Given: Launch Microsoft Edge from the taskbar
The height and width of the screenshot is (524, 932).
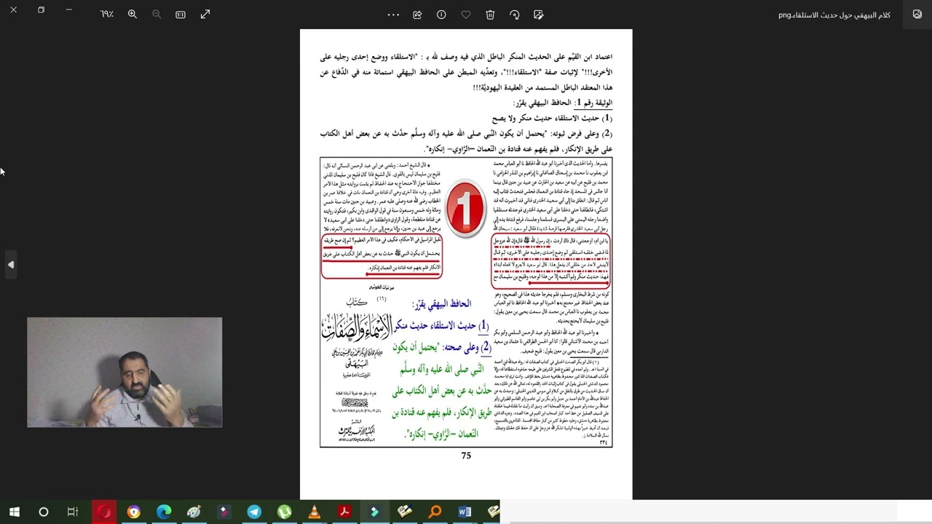Looking at the screenshot, I should (x=164, y=512).
